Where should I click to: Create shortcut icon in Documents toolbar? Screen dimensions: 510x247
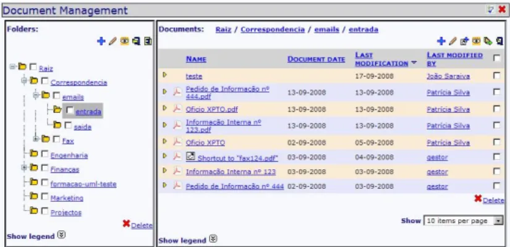tap(464, 41)
